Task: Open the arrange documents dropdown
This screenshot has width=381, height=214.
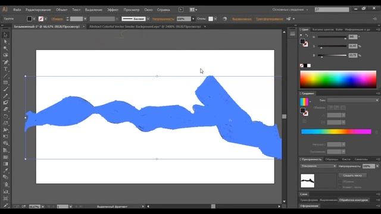Action: point(193,10)
